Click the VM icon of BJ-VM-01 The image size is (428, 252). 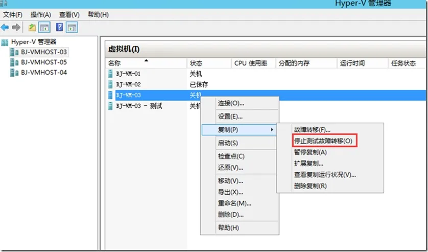110,74
